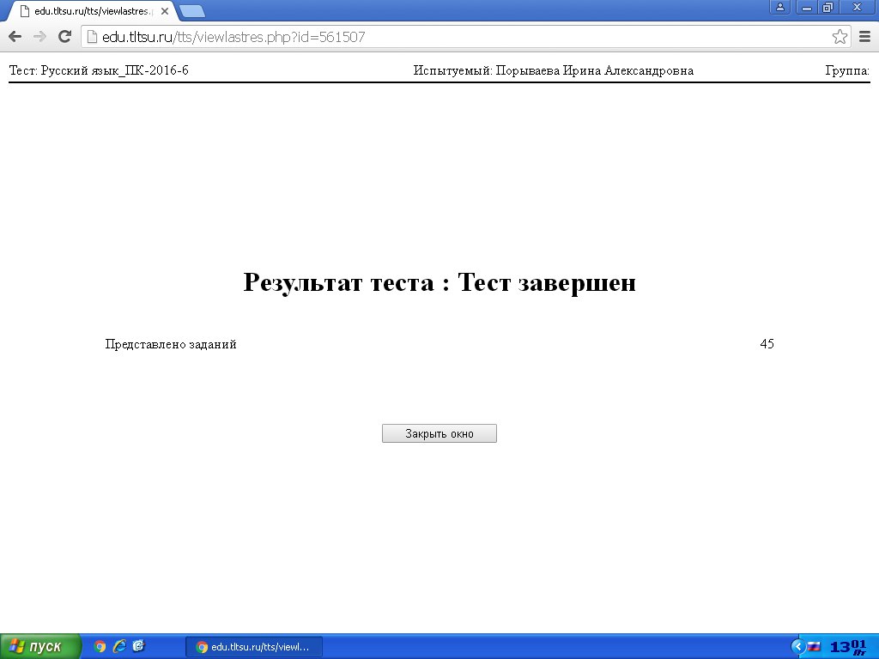Click the edu.tltsu.ru taskbar window button
Screen dimensions: 879x659
coord(254,647)
